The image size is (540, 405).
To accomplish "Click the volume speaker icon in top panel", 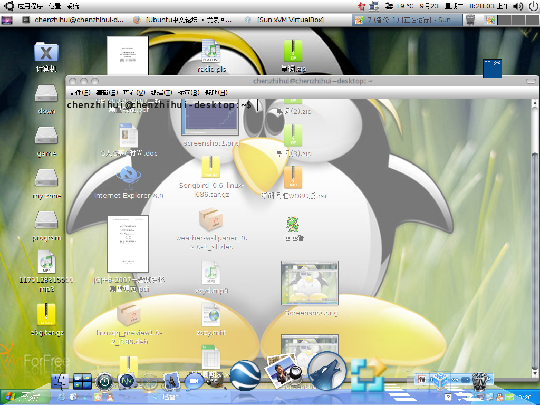I will pos(518,6).
